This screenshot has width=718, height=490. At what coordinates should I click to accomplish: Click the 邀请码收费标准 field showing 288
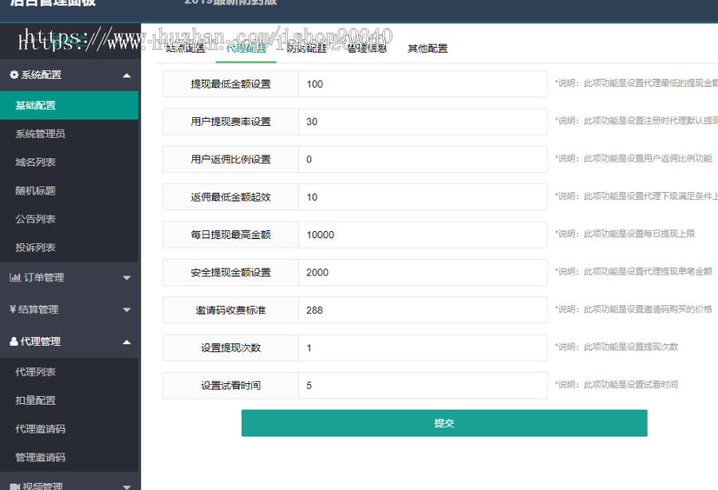click(421, 310)
